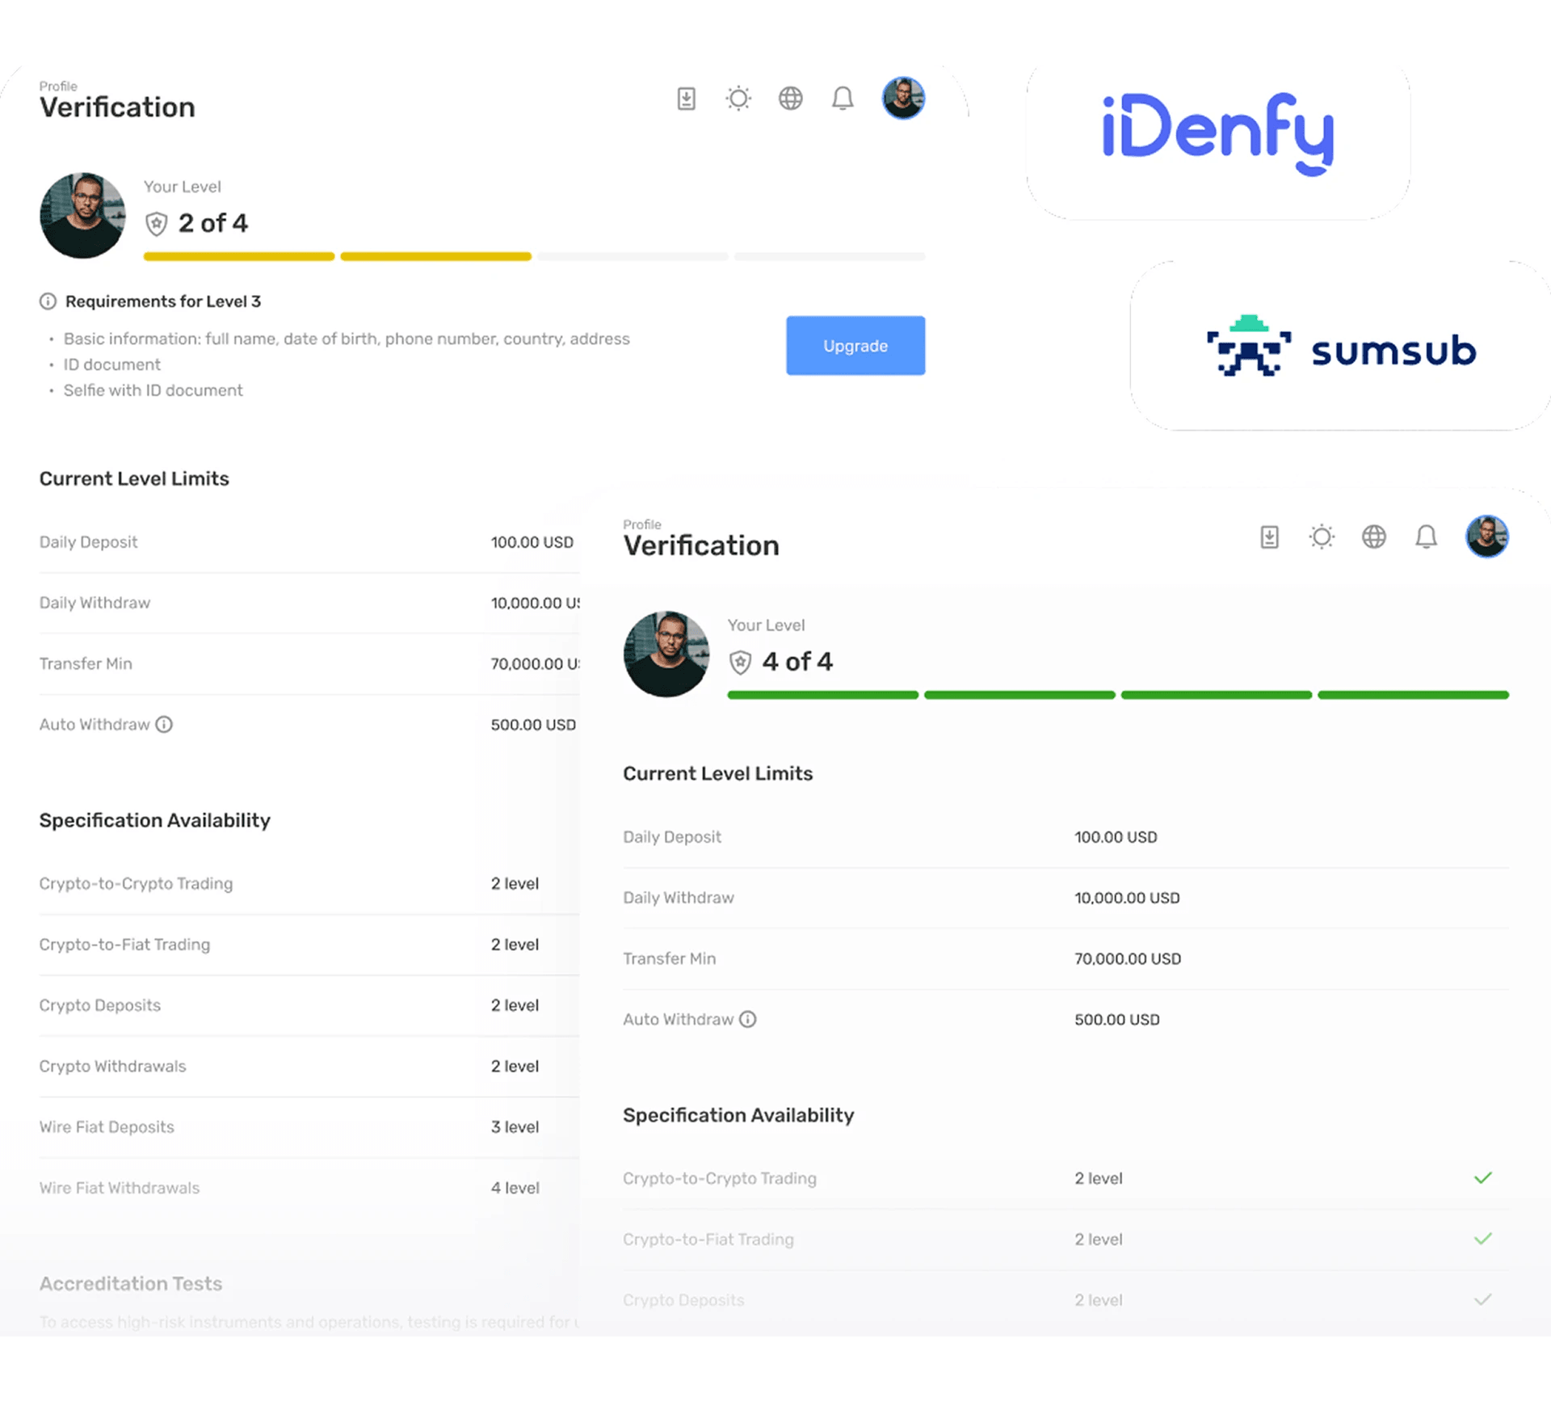The height and width of the screenshot is (1402, 1551).
Task: Click info icon next to Auto Withdraw in the right panel
Action: pyautogui.click(x=748, y=1020)
